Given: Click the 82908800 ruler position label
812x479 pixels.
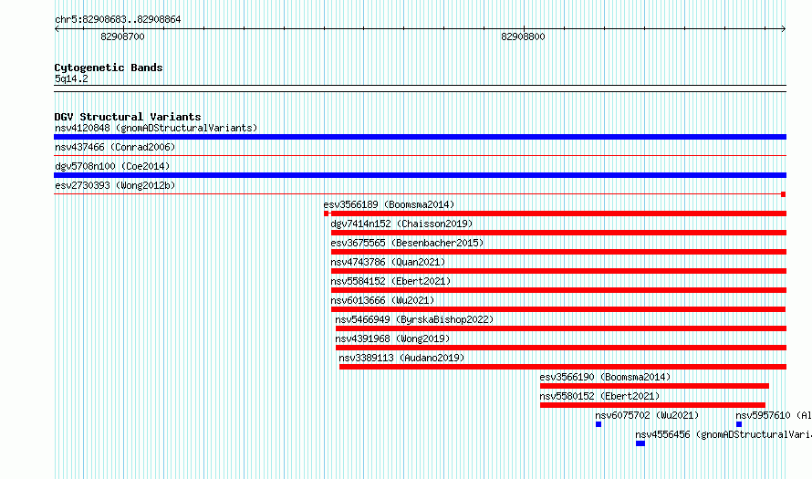Looking at the screenshot, I should point(523,36).
